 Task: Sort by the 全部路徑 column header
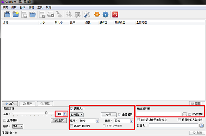(x=170, y=22)
